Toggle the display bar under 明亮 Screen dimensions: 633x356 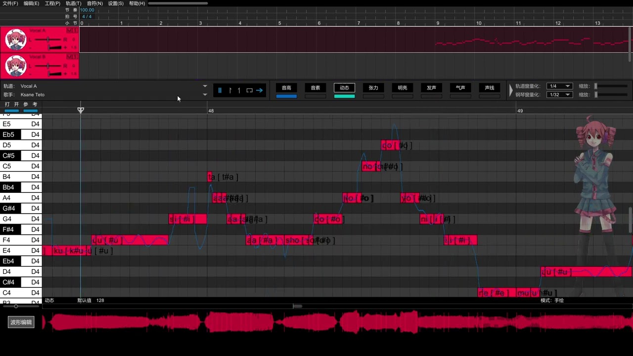tap(403, 96)
